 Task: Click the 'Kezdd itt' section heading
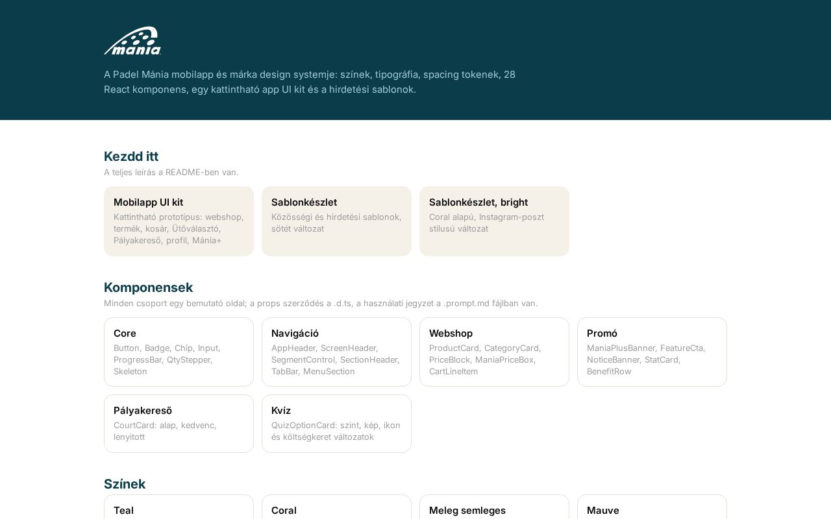tap(131, 156)
